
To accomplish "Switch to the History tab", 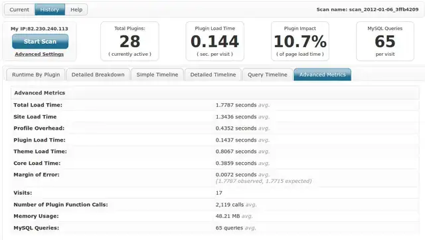I will tap(50, 9).
